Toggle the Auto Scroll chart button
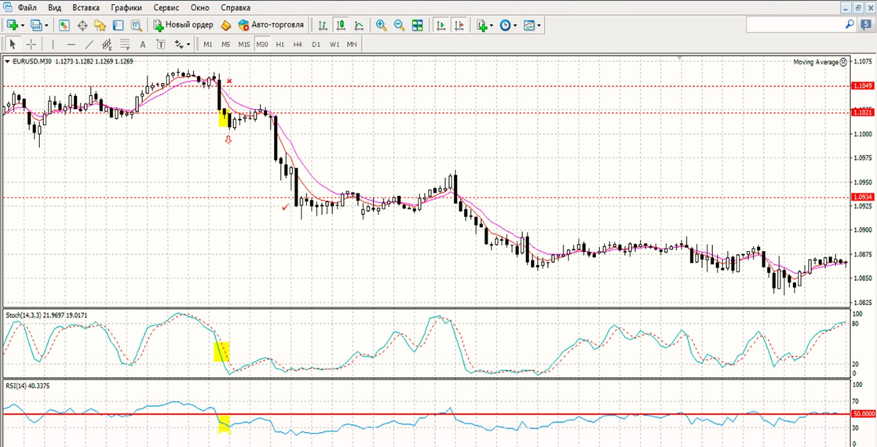The image size is (877, 447). click(440, 25)
